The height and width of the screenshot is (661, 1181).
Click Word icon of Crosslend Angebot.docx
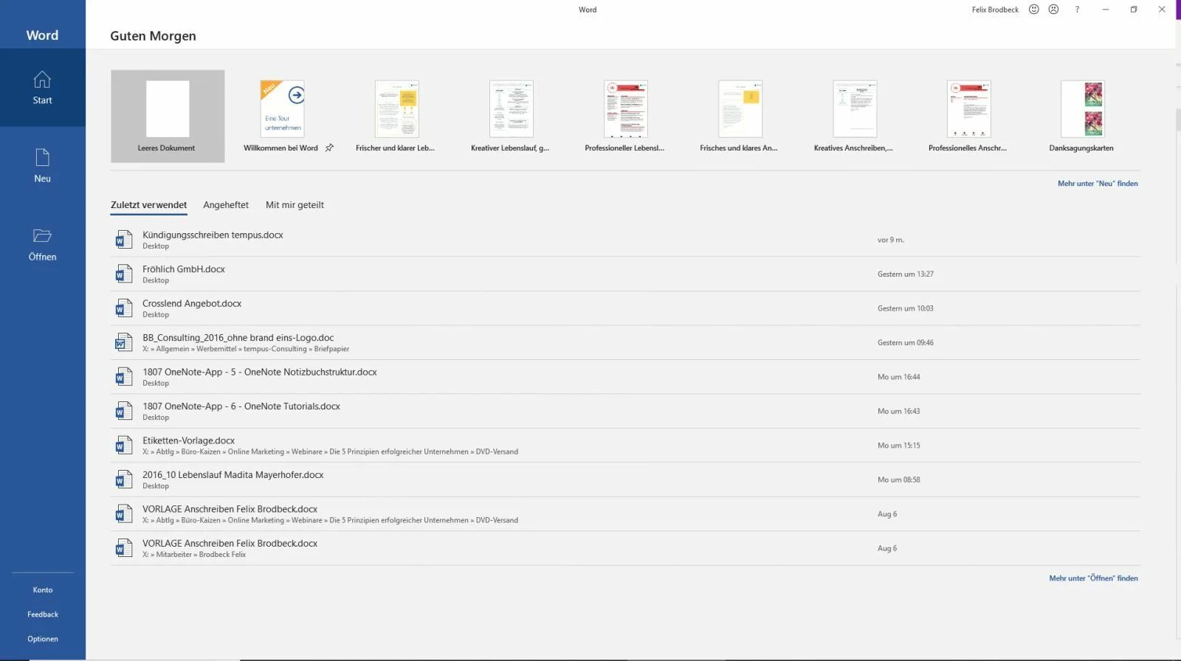[123, 308]
